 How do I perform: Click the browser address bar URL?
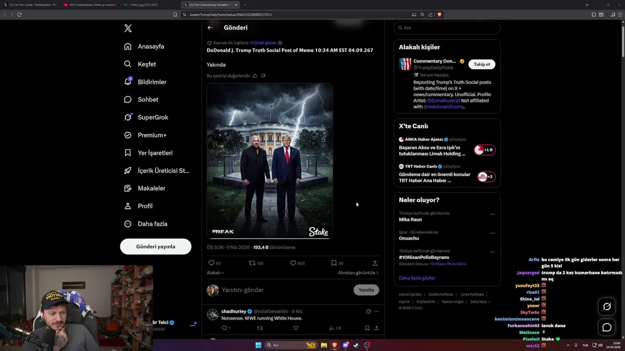point(230,15)
